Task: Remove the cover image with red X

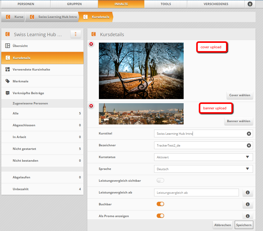Action: click(91, 44)
